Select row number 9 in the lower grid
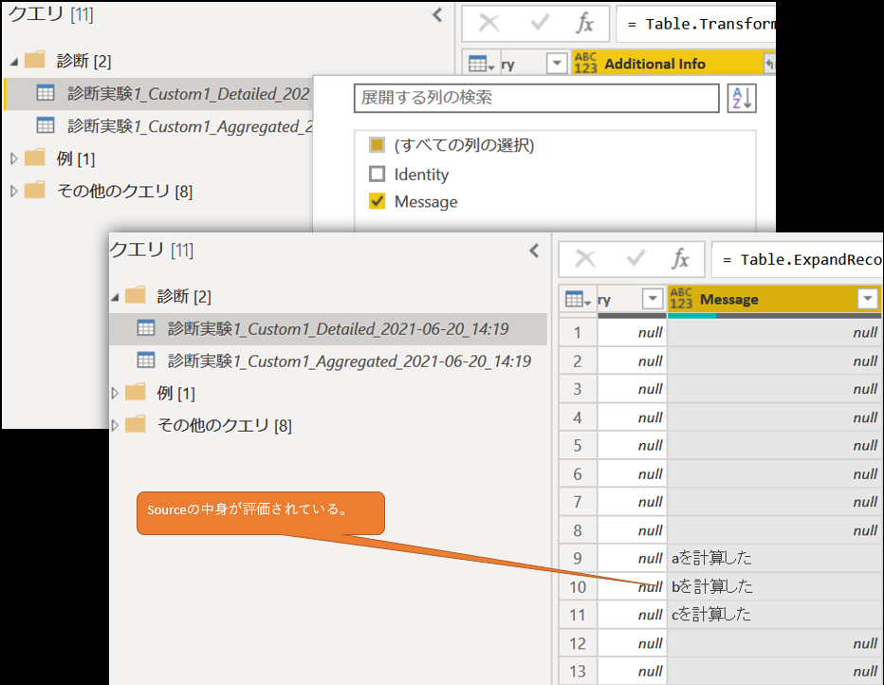Viewport: 884px width, 685px height. pyautogui.click(x=578, y=558)
